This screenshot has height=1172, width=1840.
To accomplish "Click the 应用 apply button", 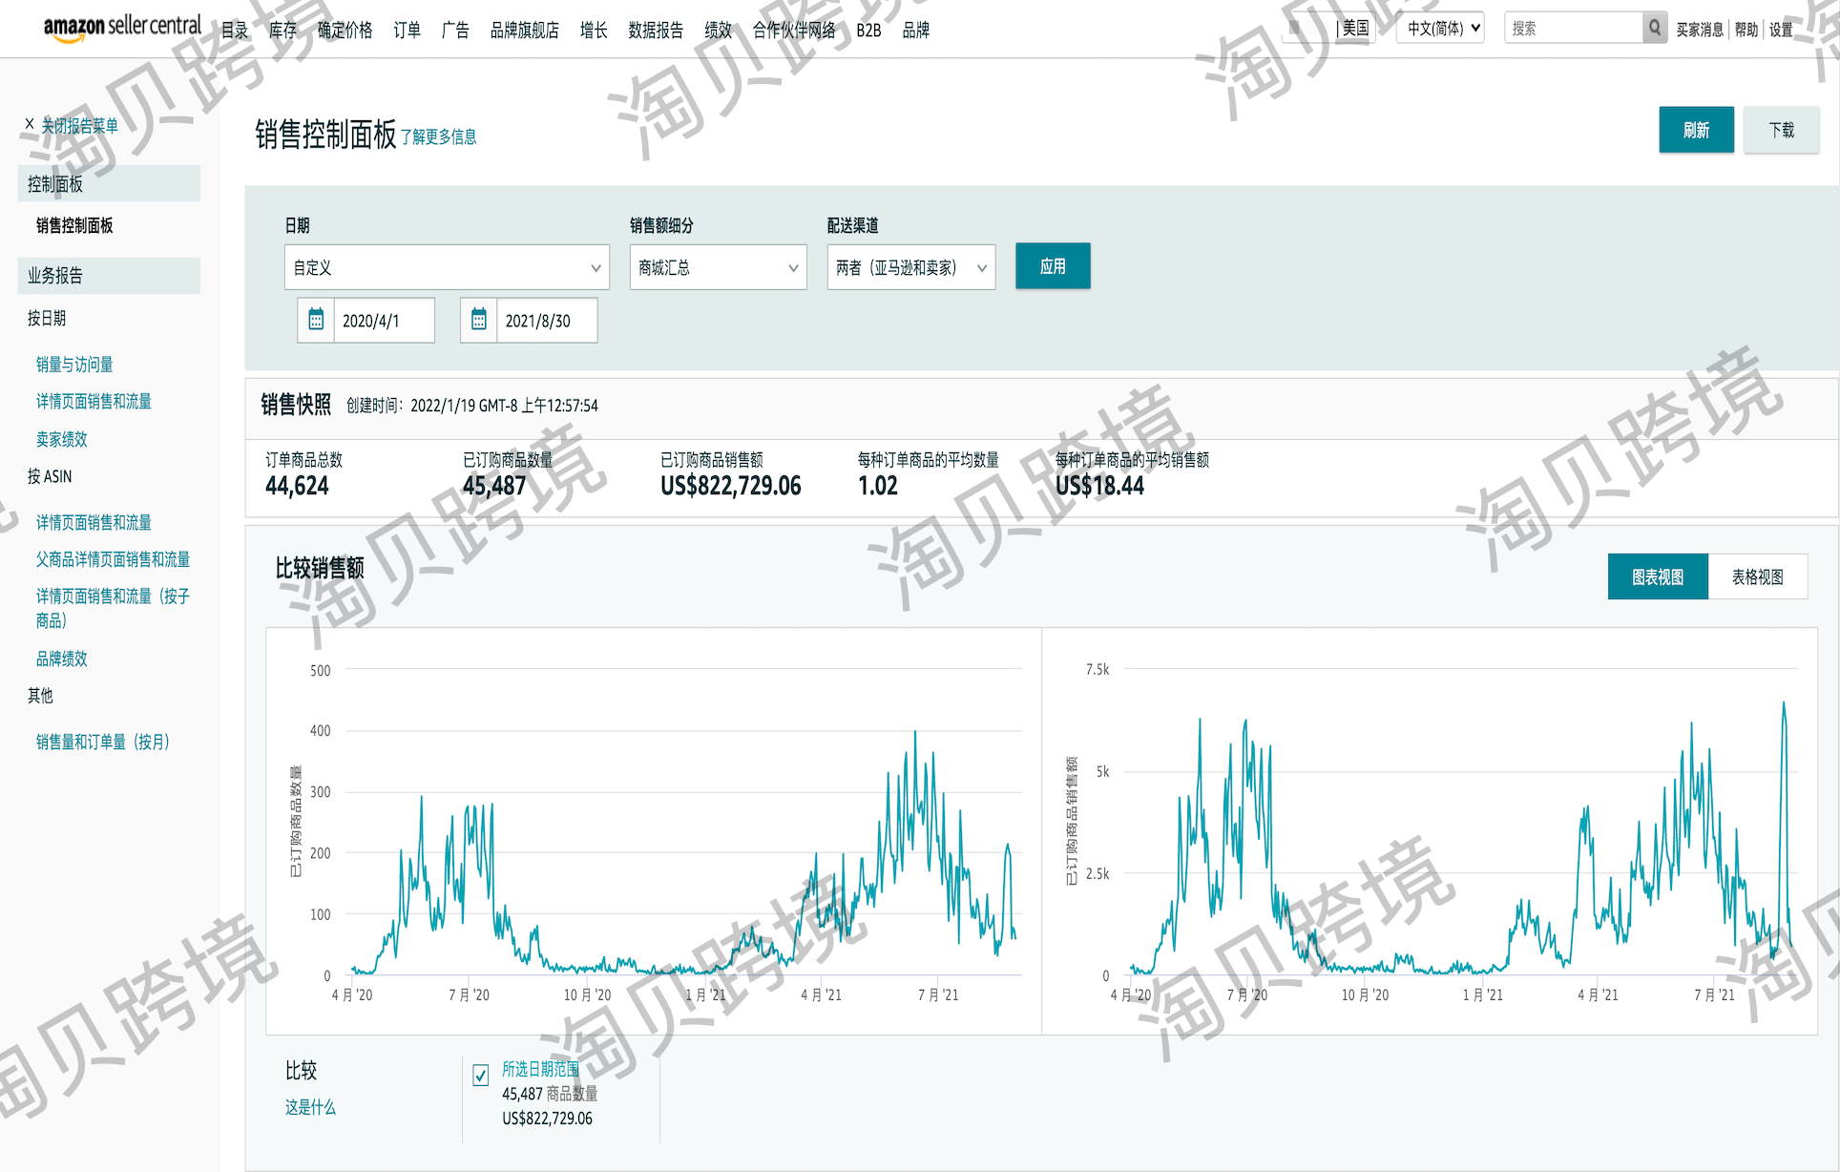I will point(1052,266).
